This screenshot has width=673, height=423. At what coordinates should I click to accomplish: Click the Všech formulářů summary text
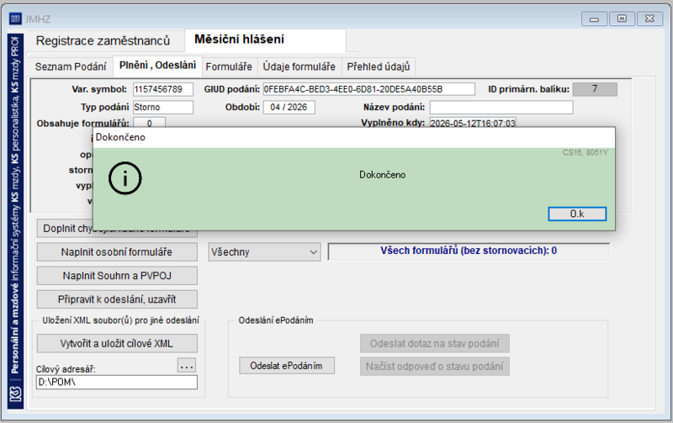coord(469,251)
